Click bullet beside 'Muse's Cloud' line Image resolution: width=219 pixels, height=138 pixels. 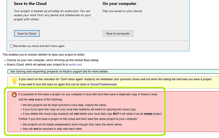click(5, 65)
